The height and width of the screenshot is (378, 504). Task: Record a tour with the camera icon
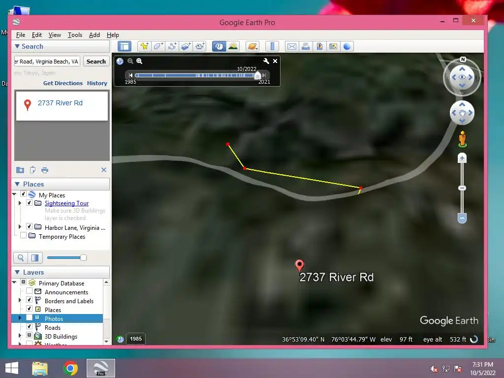click(x=200, y=46)
